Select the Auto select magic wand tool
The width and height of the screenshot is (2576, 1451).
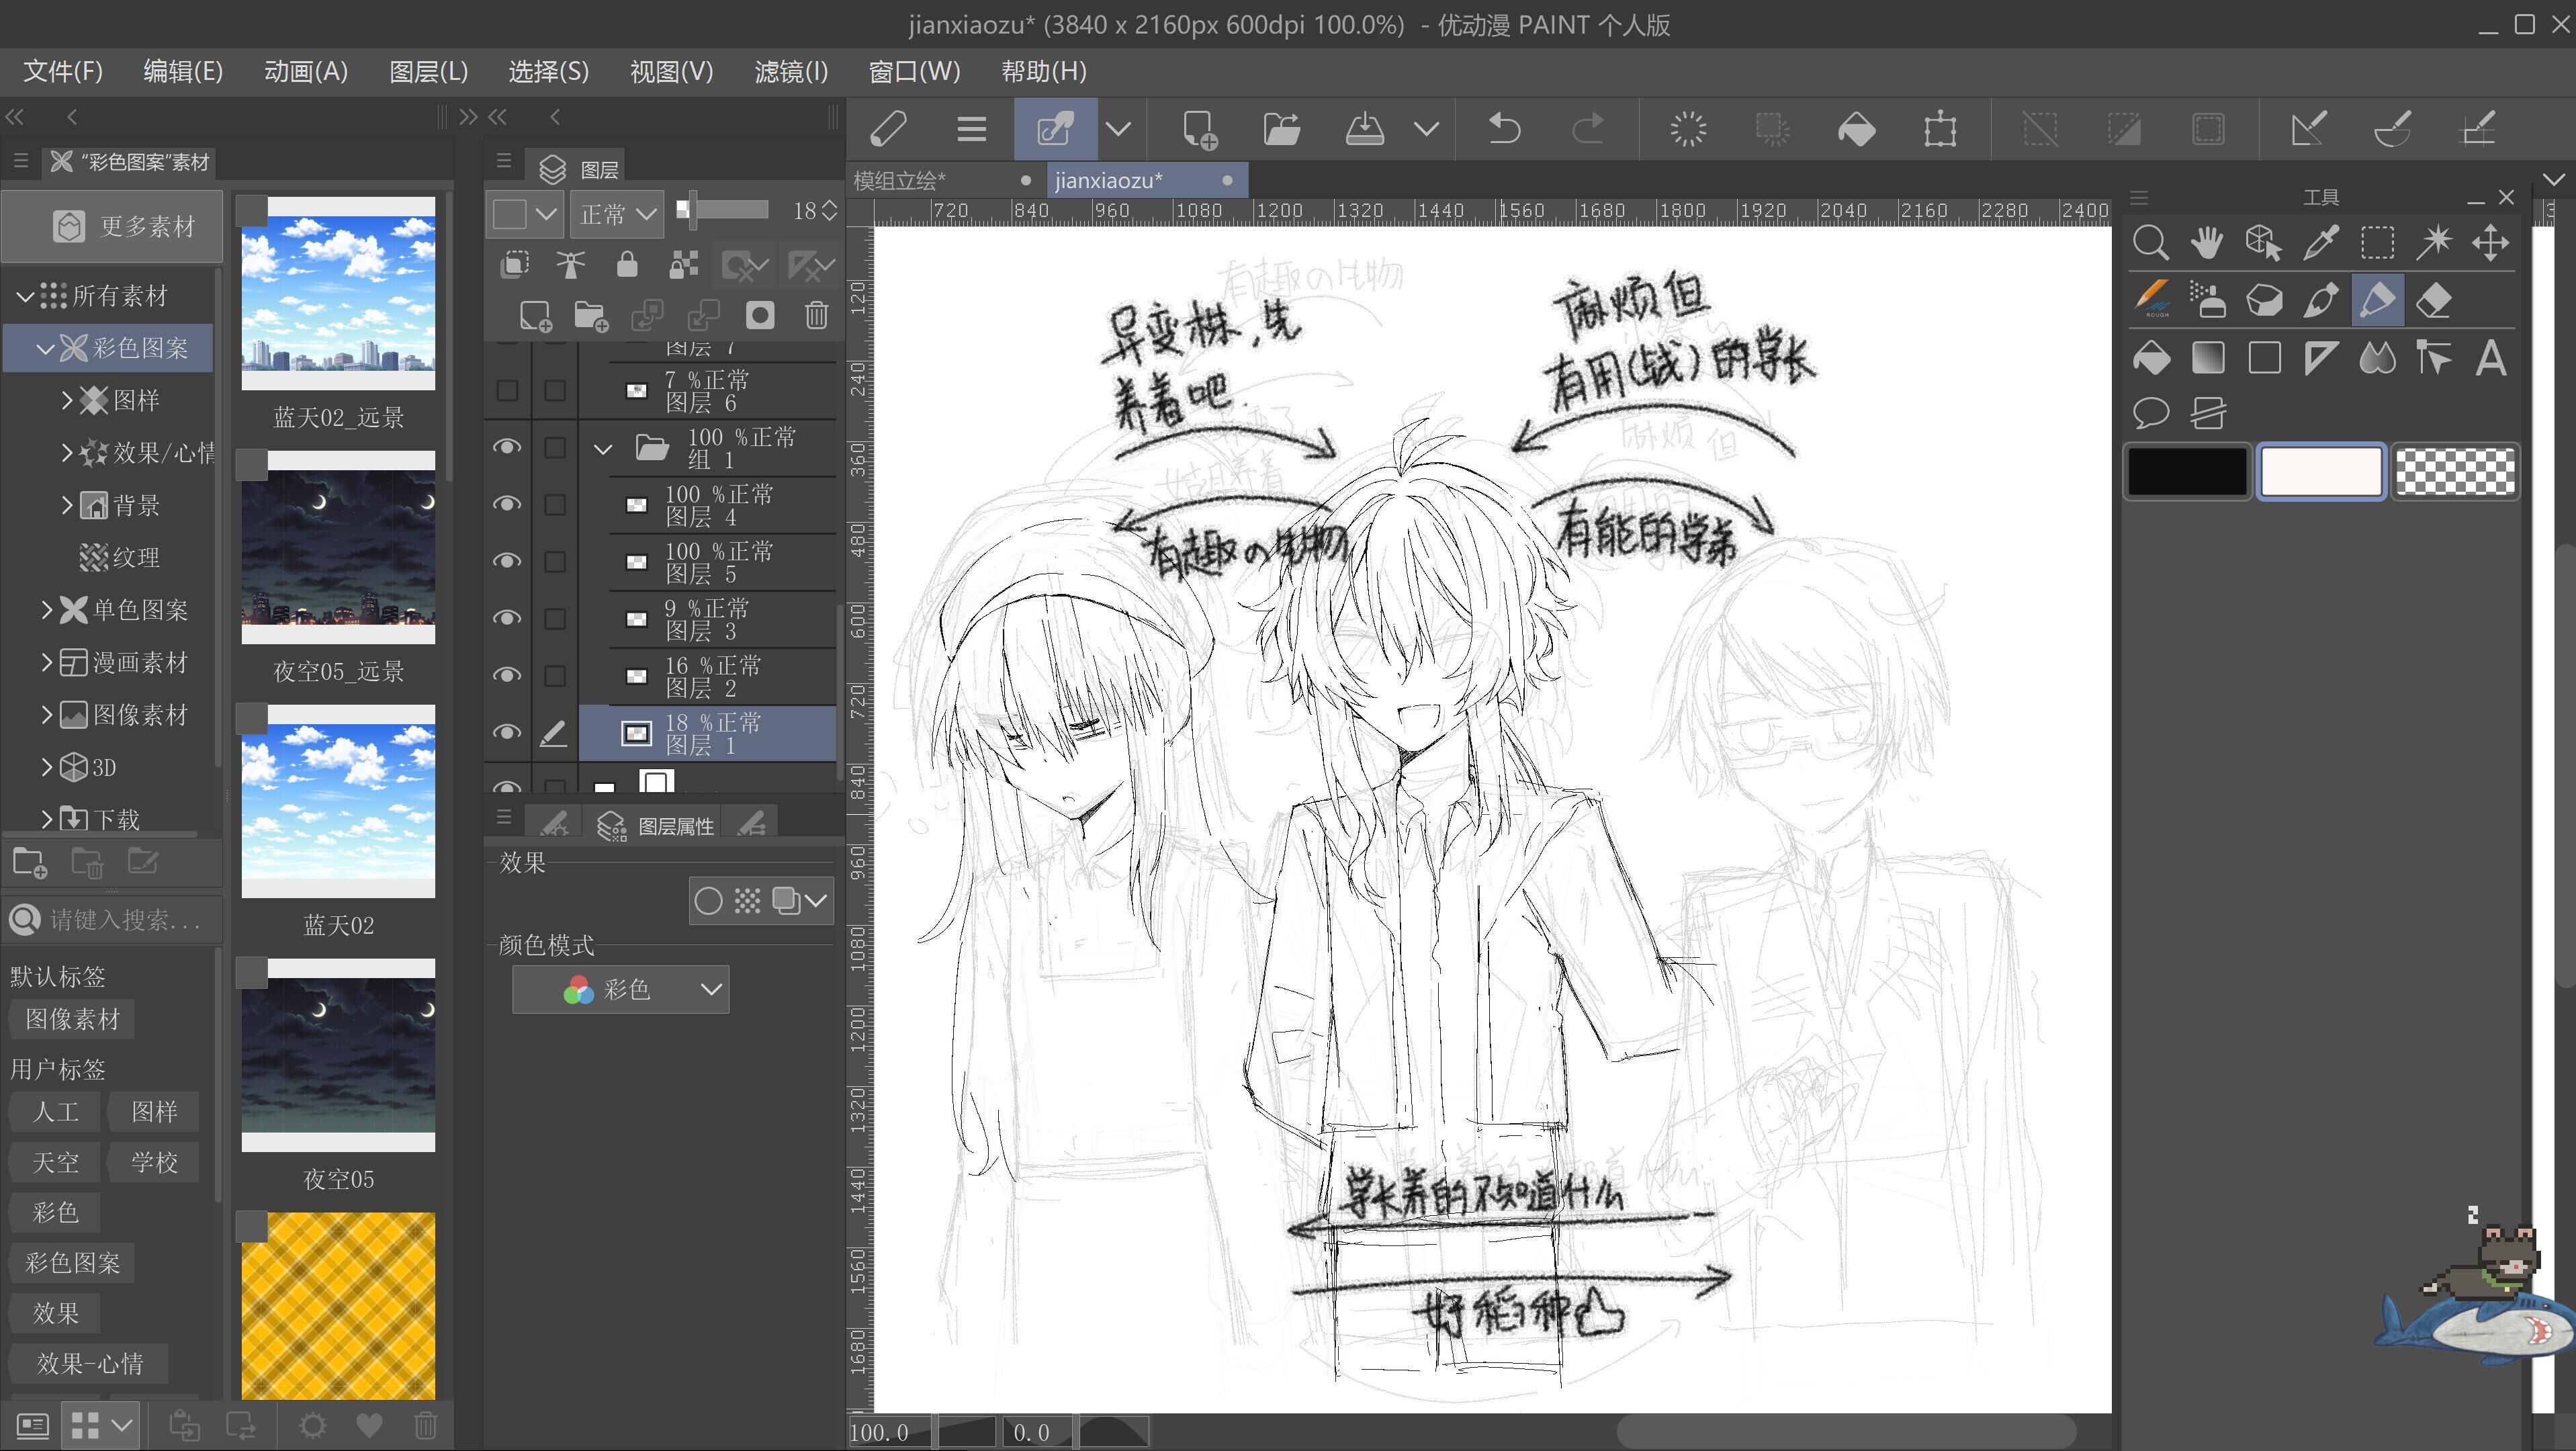(x=2433, y=243)
